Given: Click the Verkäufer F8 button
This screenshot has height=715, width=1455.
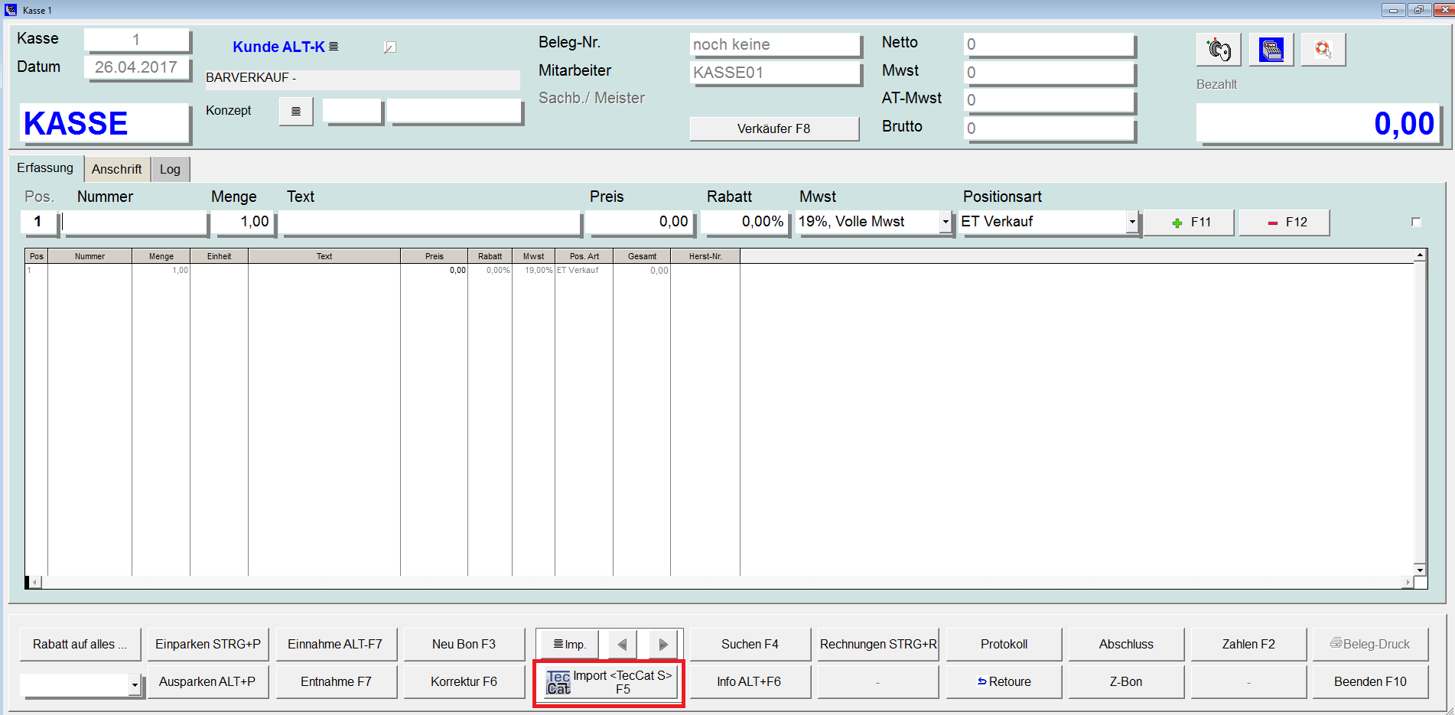Looking at the screenshot, I should coord(773,128).
